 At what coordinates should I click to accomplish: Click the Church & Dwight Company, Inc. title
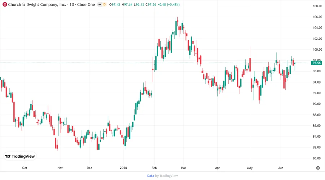tap(37, 4)
